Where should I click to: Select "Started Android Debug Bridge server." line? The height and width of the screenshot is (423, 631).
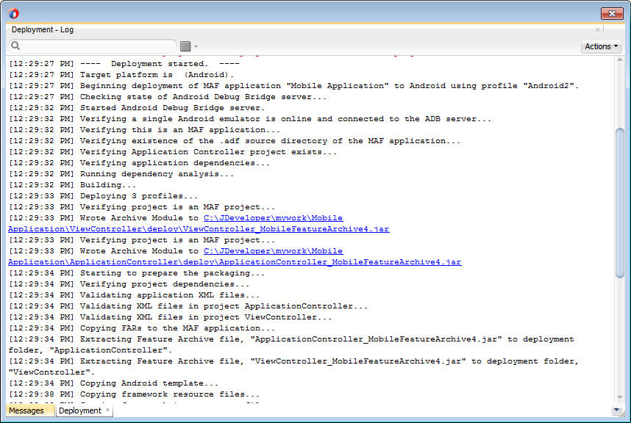tap(137, 108)
